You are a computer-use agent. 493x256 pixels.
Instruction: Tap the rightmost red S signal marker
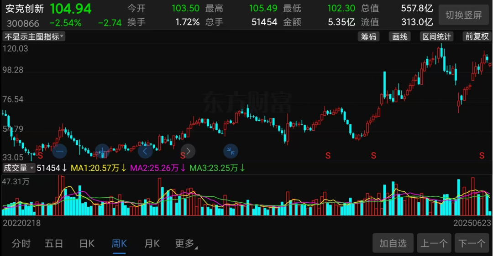click(x=482, y=156)
